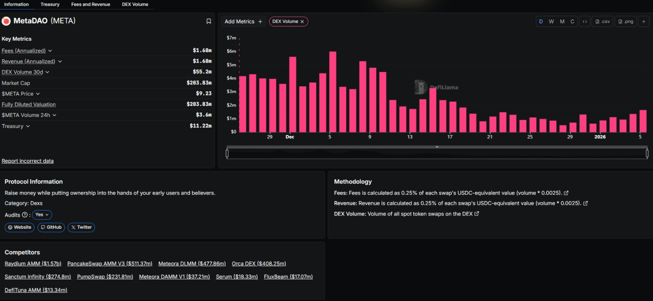This screenshot has height=301, width=653.
Task: Remove the DEX Volume metric chip
Action: [x=302, y=22]
